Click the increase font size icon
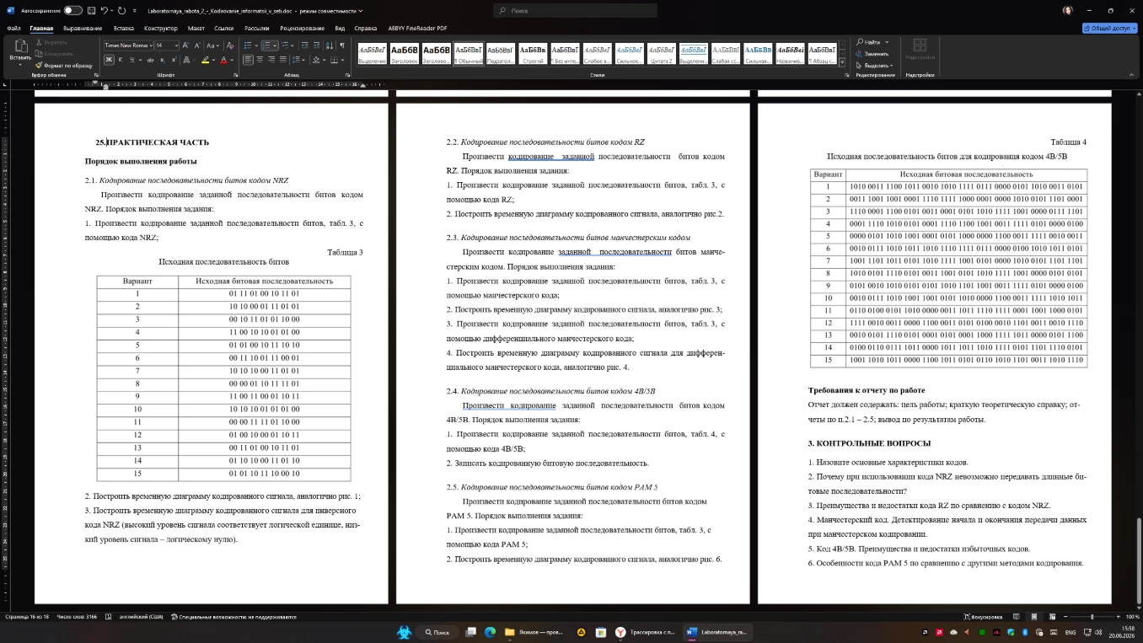The width and height of the screenshot is (1143, 643). pos(185,45)
